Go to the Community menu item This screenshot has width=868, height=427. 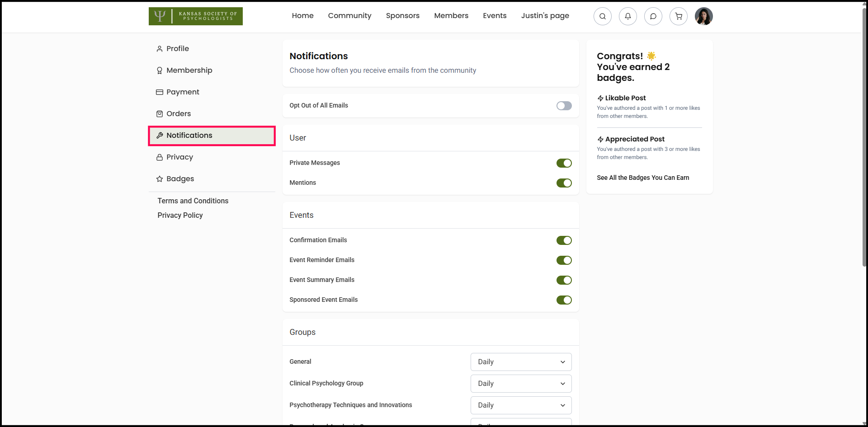(349, 16)
